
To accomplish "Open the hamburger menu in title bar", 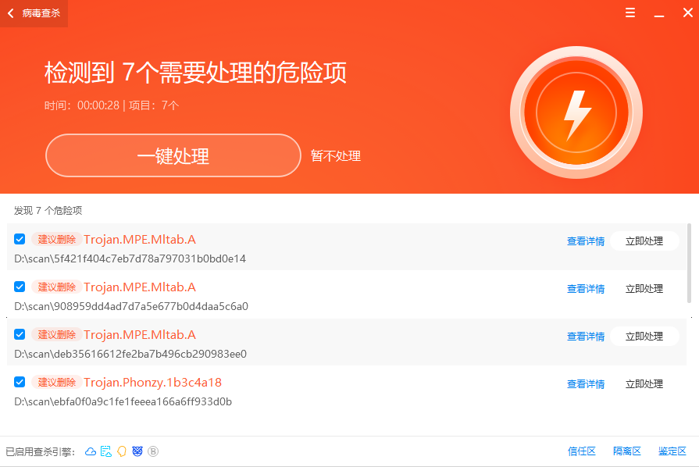I will (x=630, y=13).
